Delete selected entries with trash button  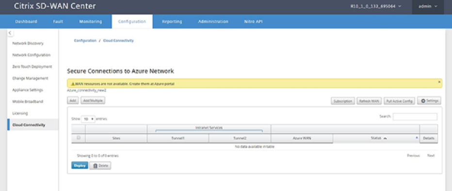point(100,166)
